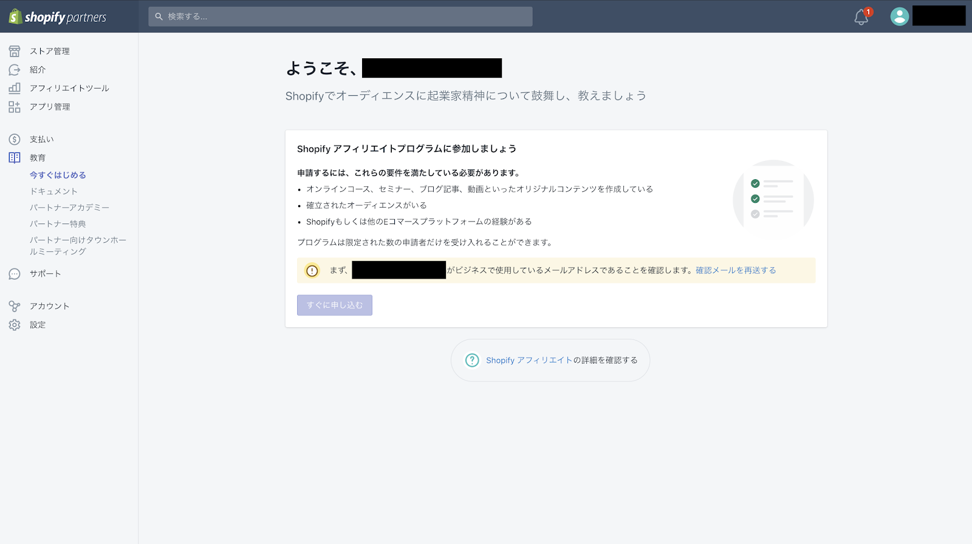The width and height of the screenshot is (972, 544).
Task: Click the 設定 gear icon
Action: click(15, 325)
